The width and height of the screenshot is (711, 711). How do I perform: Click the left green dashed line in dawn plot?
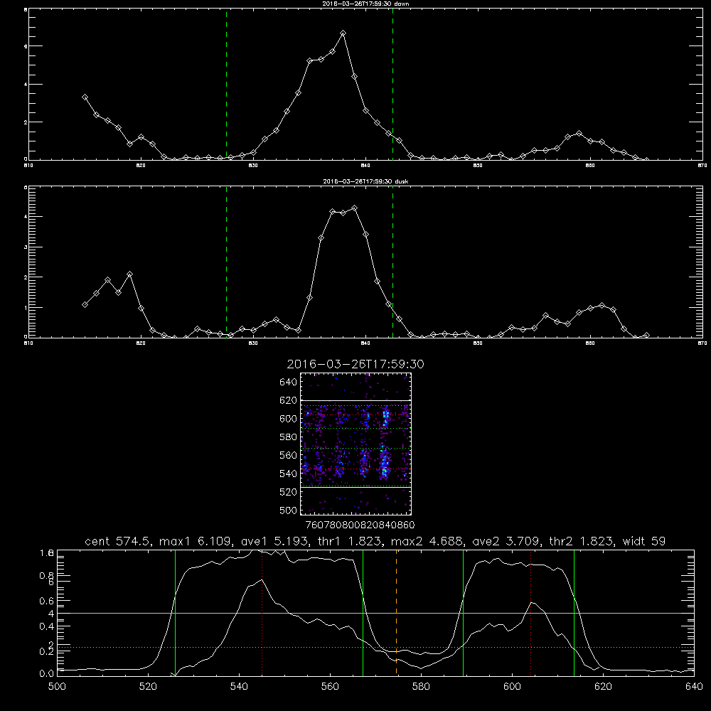point(226,85)
